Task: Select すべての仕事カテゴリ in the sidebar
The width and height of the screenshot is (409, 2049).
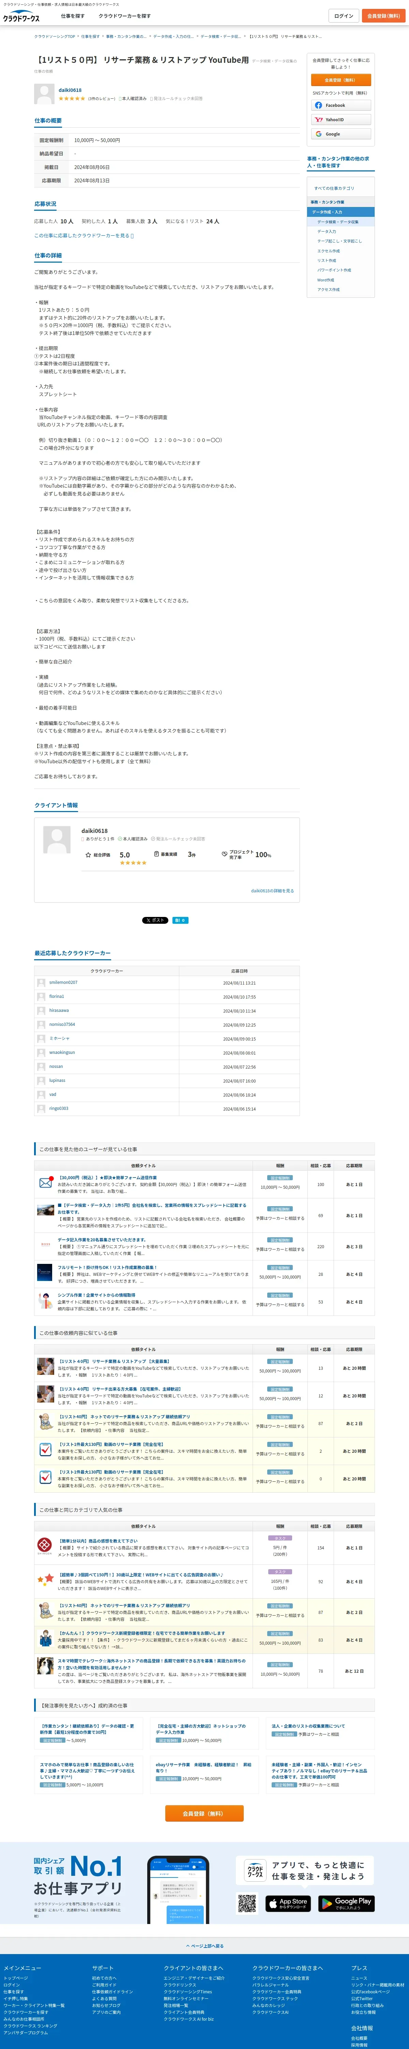Action: pyautogui.click(x=335, y=189)
